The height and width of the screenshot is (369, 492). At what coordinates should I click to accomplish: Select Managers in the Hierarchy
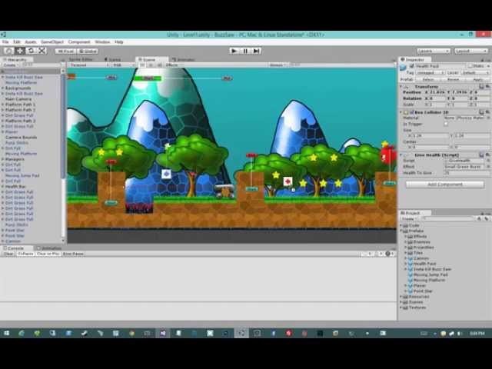pos(15,159)
